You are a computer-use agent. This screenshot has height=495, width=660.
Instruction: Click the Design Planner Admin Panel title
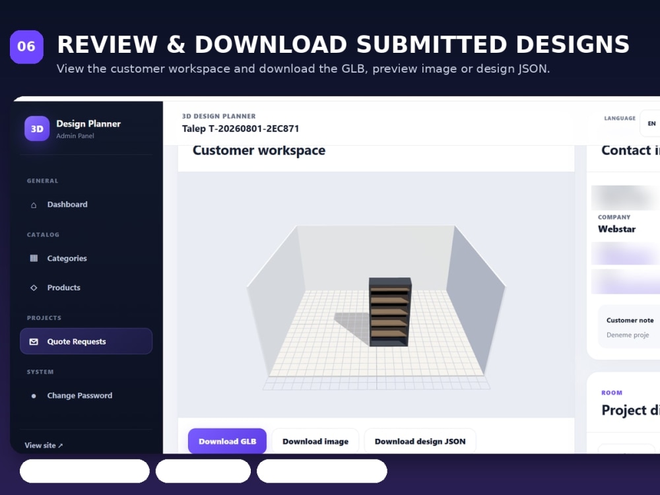[x=88, y=129]
